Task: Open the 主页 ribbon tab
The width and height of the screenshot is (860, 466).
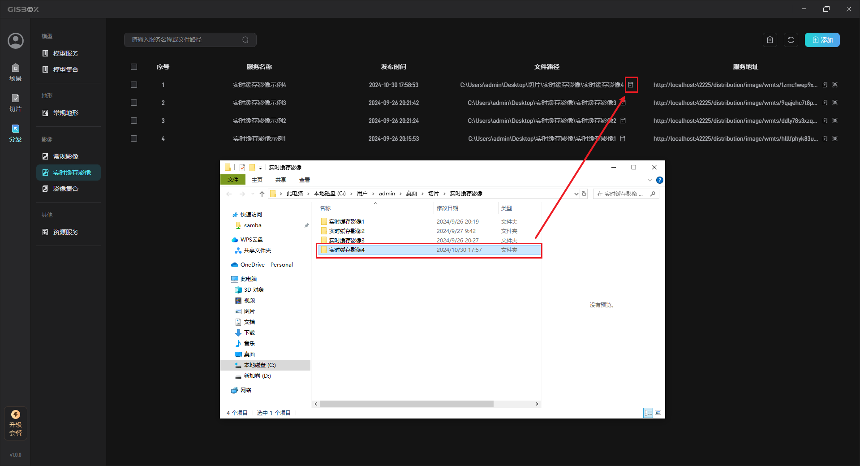Action: coord(257,180)
